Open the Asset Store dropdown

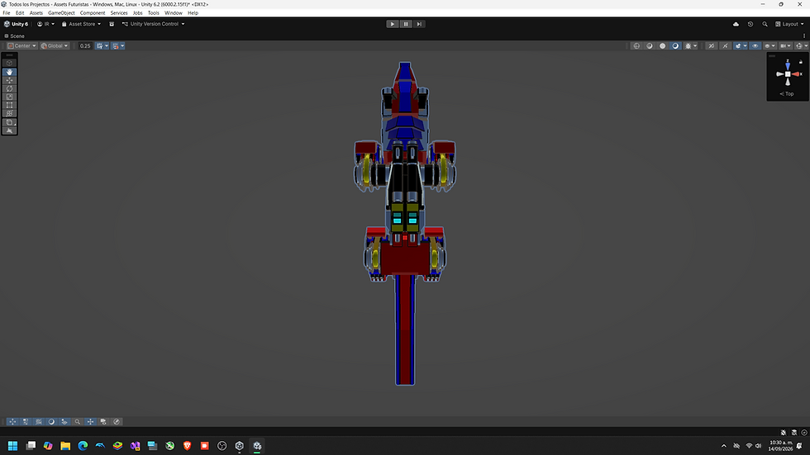pyautogui.click(x=81, y=24)
